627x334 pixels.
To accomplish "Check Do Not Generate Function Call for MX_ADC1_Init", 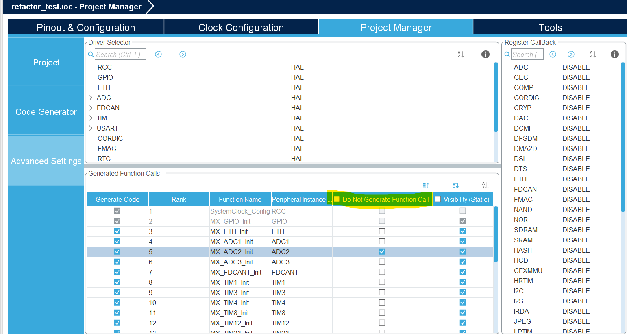I will 382,241.
